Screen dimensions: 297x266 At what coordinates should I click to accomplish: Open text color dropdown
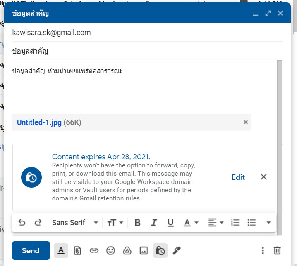point(191,223)
